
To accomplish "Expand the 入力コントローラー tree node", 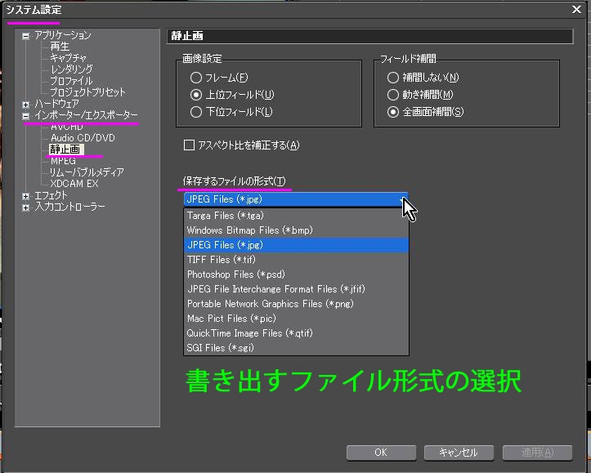I will point(26,207).
